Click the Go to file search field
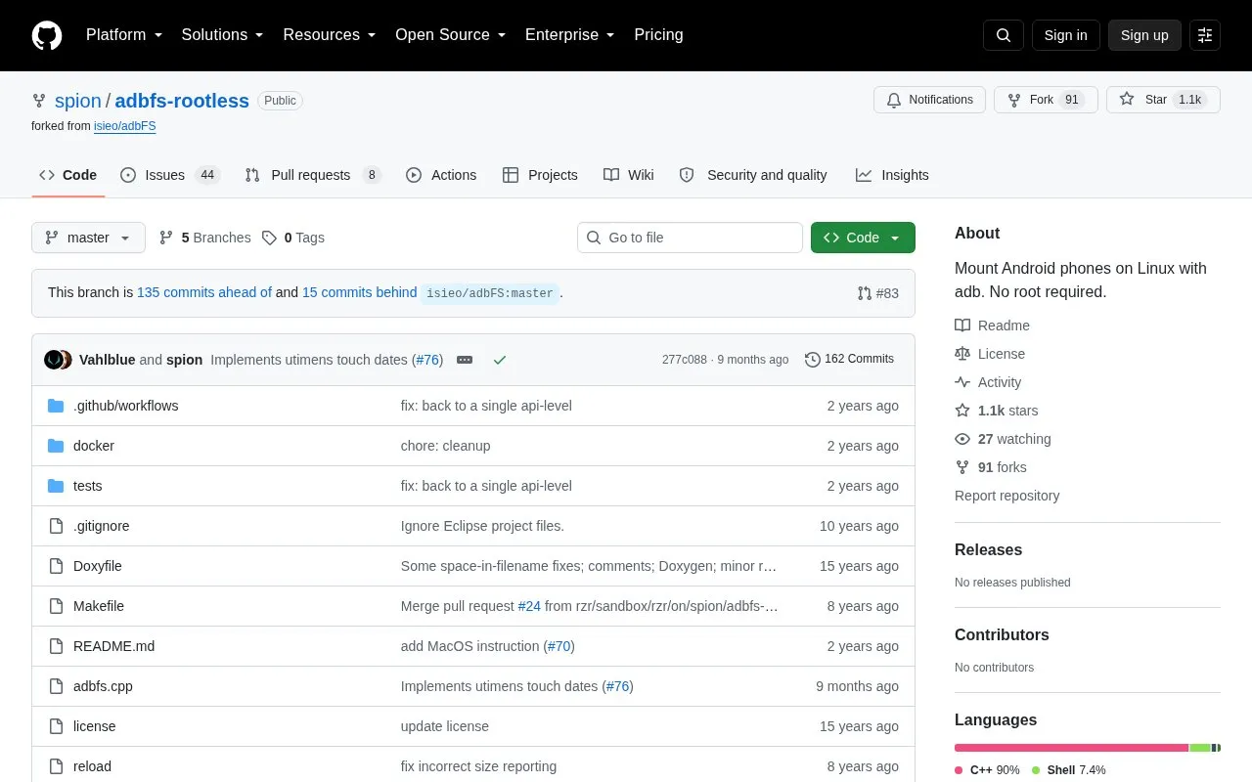This screenshot has height=782, width=1252. point(690,238)
